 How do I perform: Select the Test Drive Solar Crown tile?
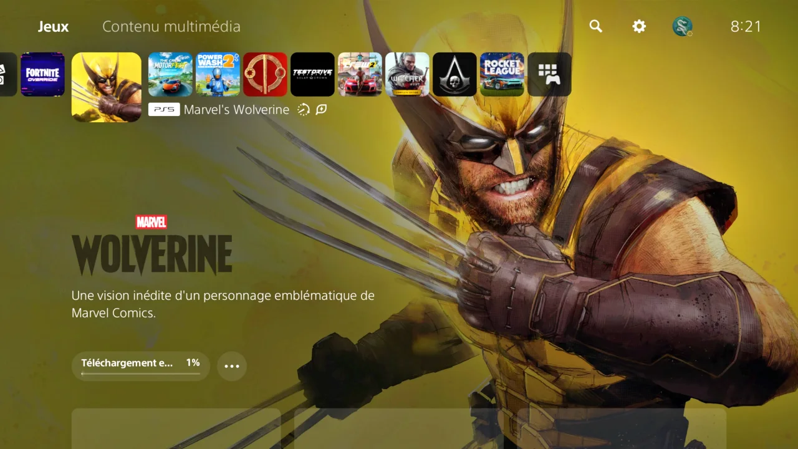pyautogui.click(x=312, y=74)
